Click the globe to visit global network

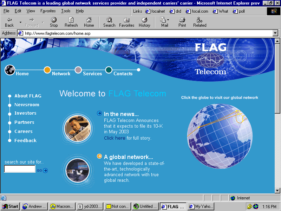(x=220, y=136)
